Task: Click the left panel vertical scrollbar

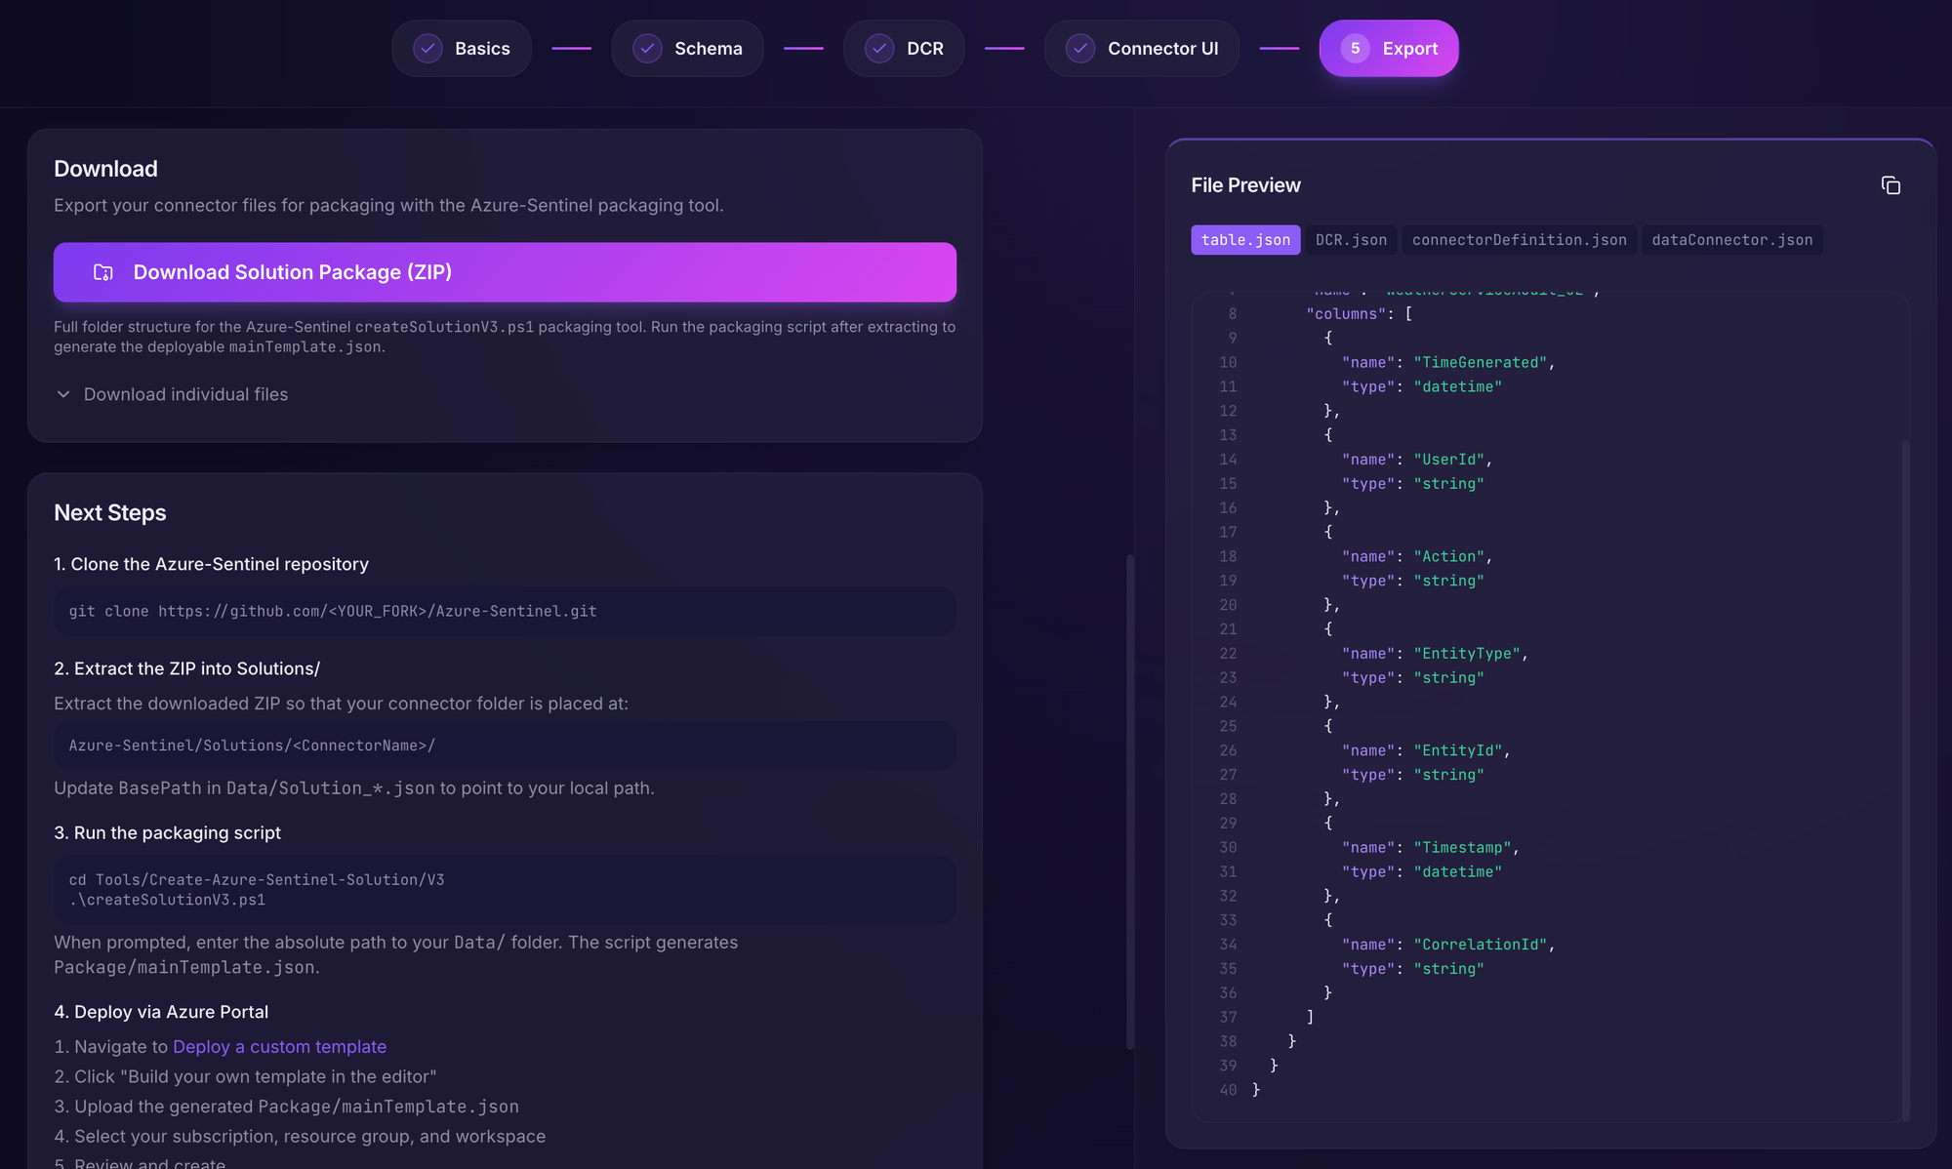Action: 1130,800
